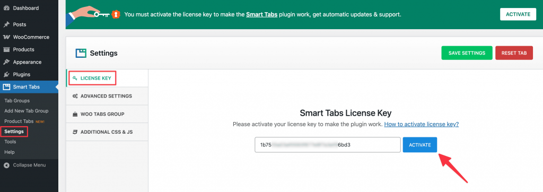Screen dimensions: 543x192
Task: Switch to Woo Tabs Group tab
Action: (x=107, y=114)
